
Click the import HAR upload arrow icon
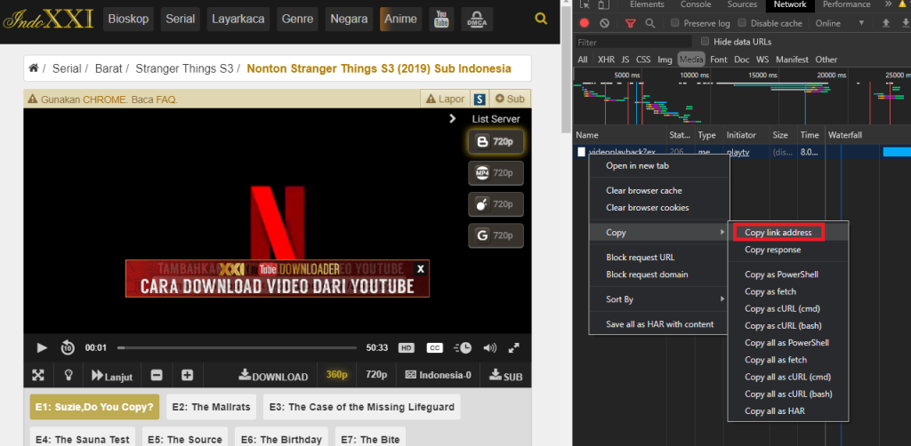pos(886,23)
